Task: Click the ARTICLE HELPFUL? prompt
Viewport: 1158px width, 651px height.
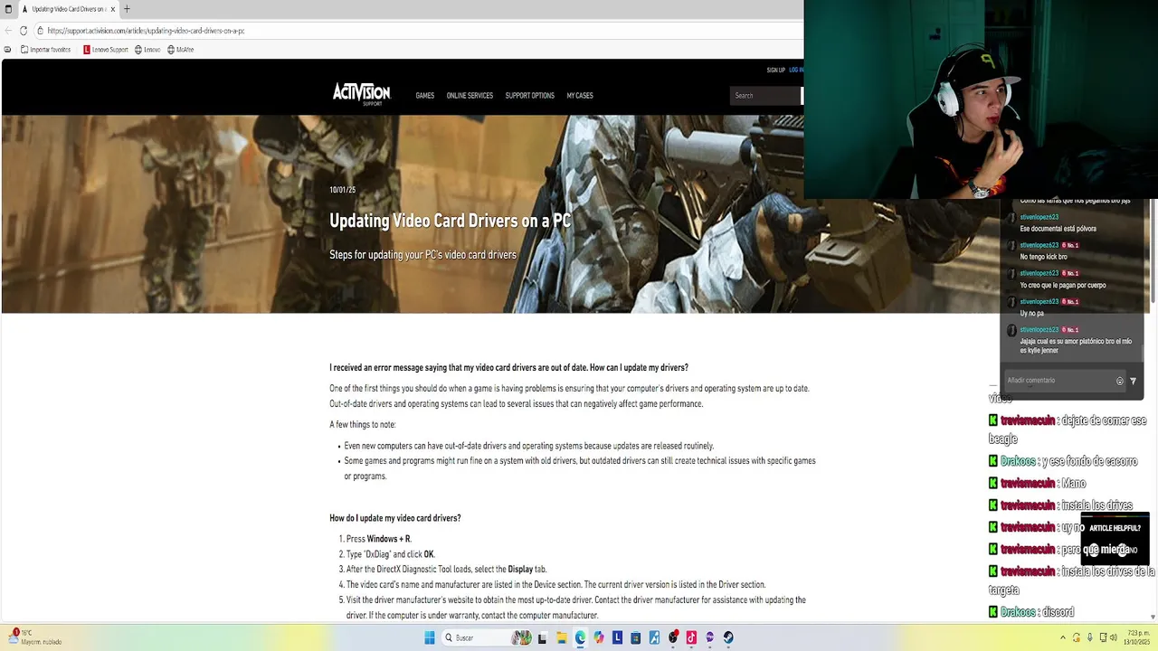Action: point(1115,528)
